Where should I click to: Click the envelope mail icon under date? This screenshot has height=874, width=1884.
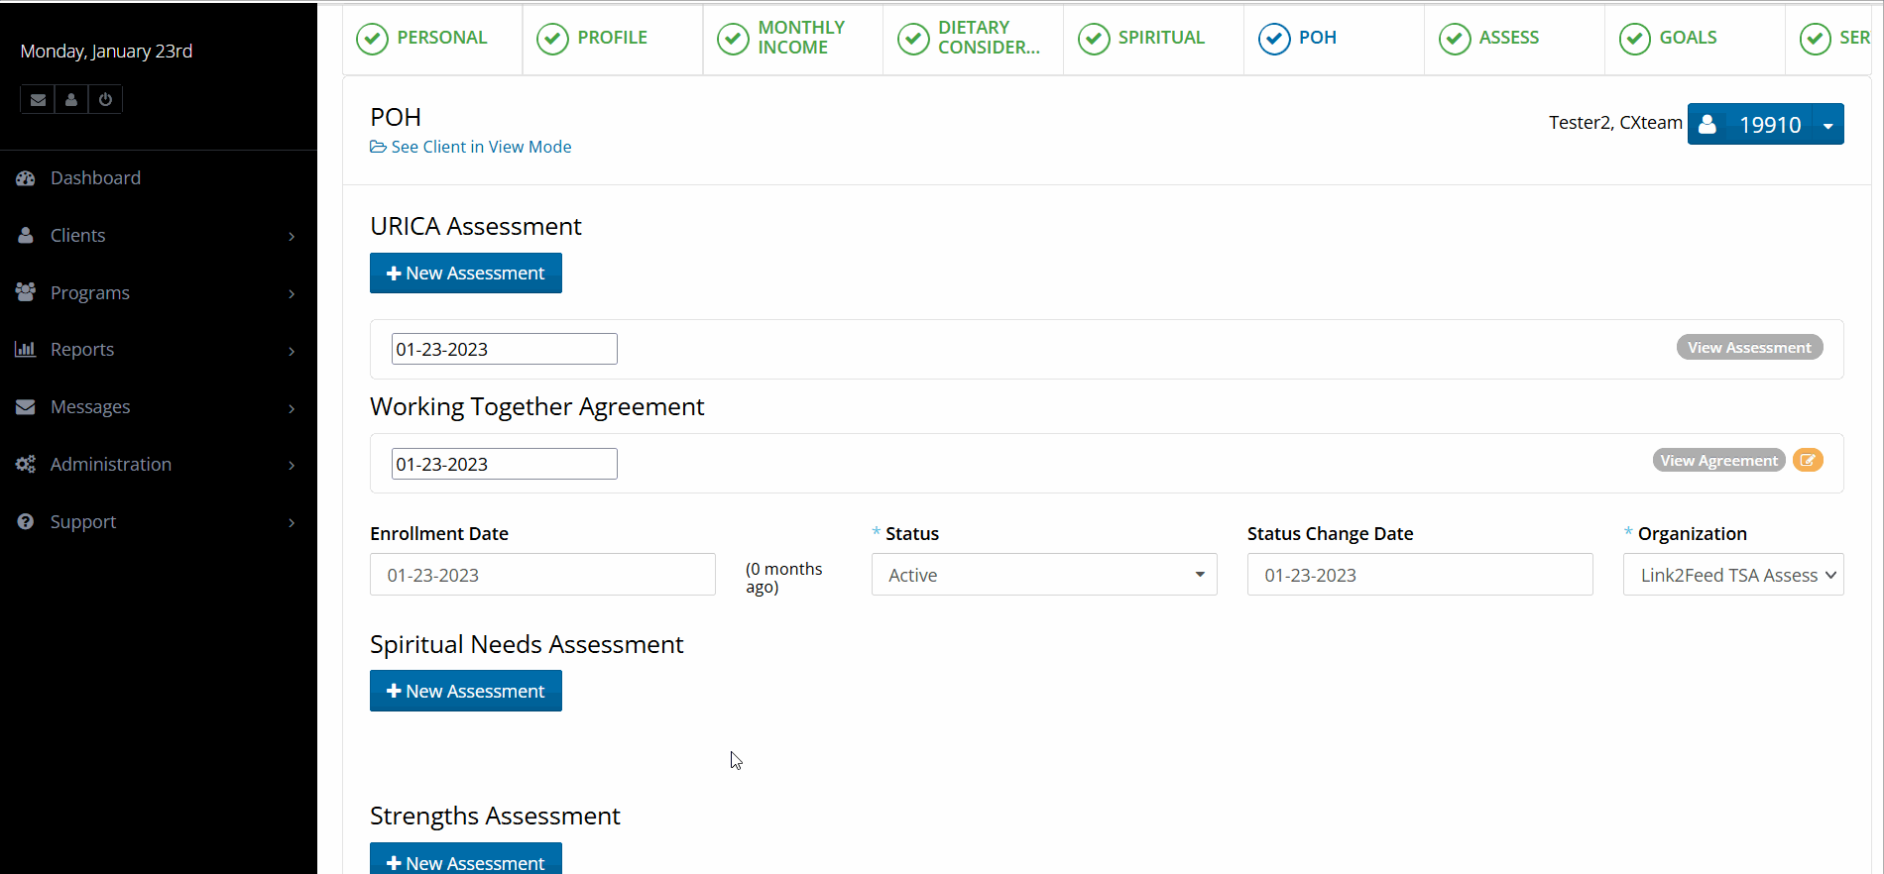(x=38, y=100)
